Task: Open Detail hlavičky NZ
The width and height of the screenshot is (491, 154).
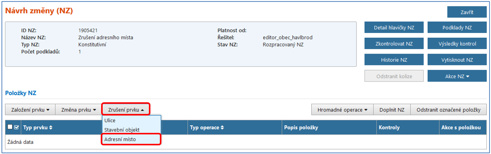Action: click(x=394, y=28)
